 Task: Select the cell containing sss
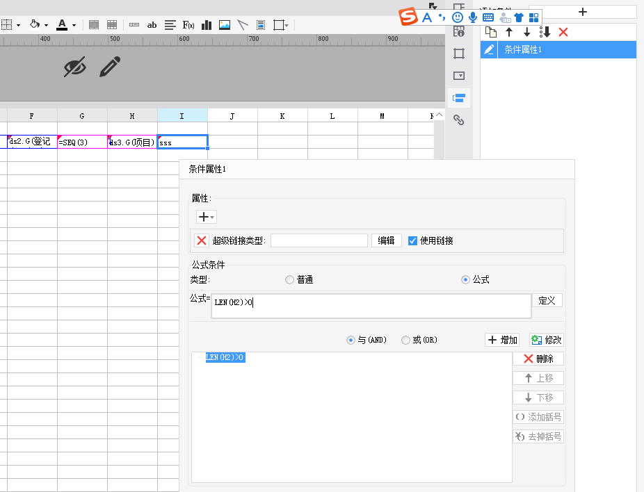[x=183, y=142]
